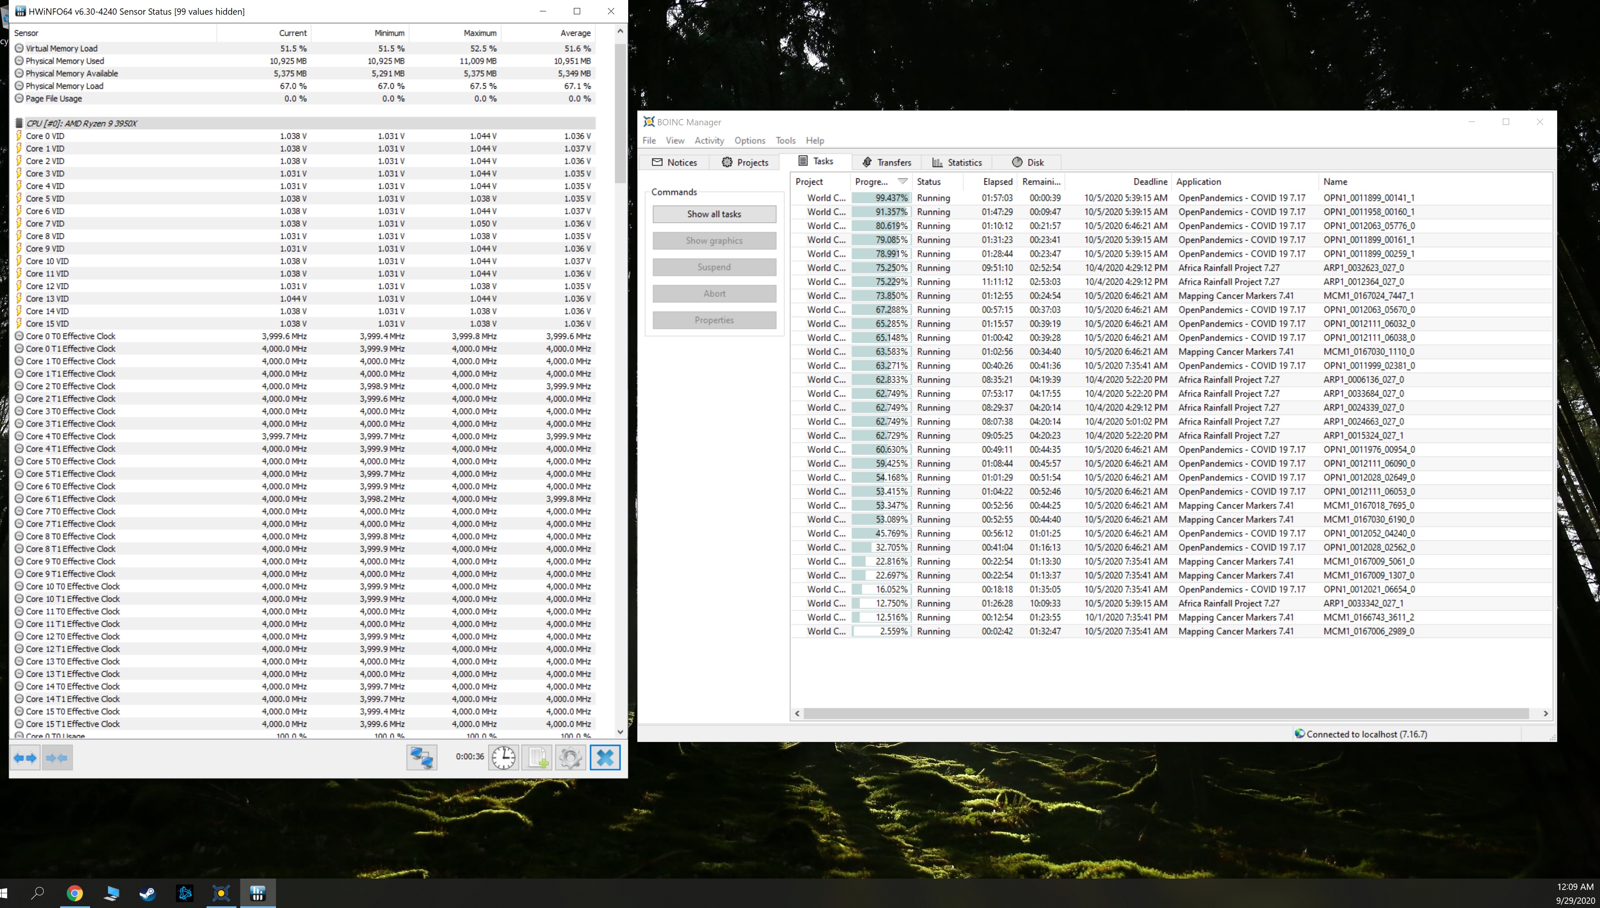Screen dimensions: 1600x908
Task: Click the HWiNFO Maximum column header
Action: coord(455,33)
